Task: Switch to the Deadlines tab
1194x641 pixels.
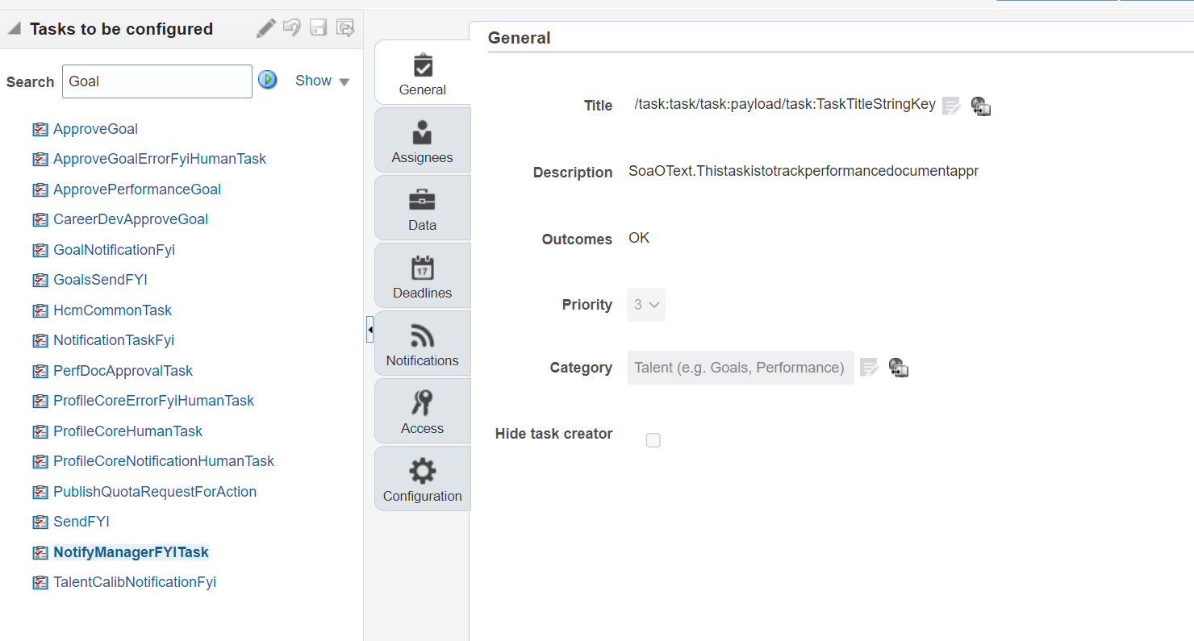Action: point(422,275)
